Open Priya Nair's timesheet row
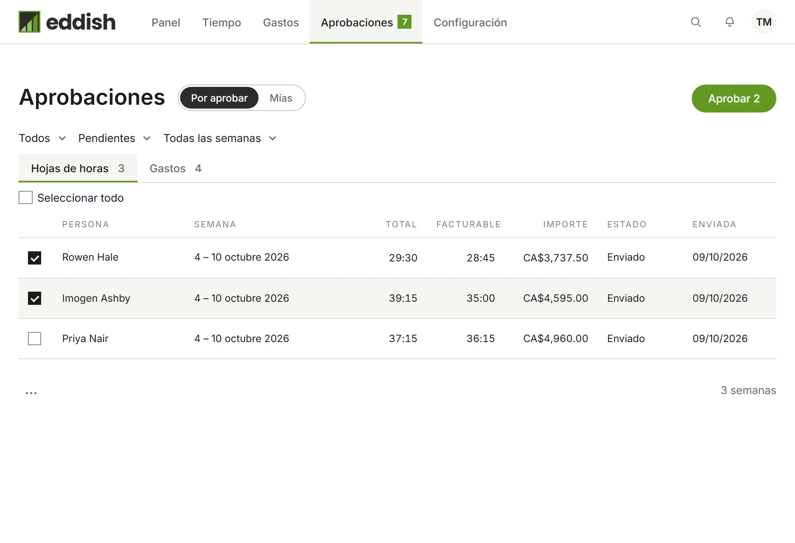The height and width of the screenshot is (543, 795). coord(397,339)
